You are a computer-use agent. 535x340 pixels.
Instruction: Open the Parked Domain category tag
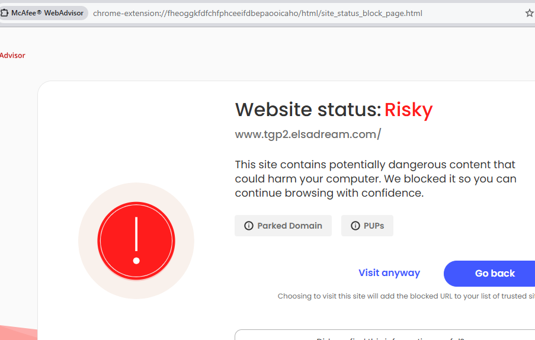point(283,226)
